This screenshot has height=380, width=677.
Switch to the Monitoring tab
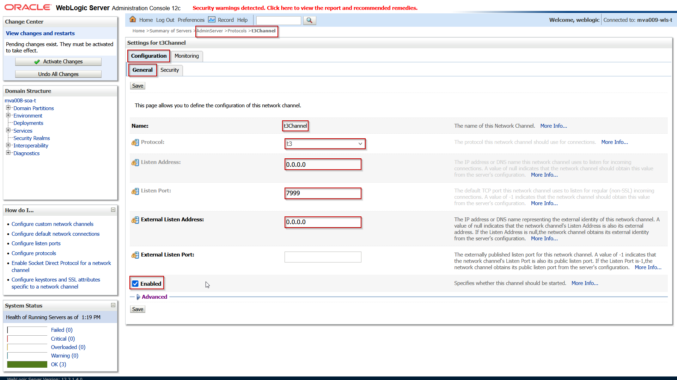(187, 56)
